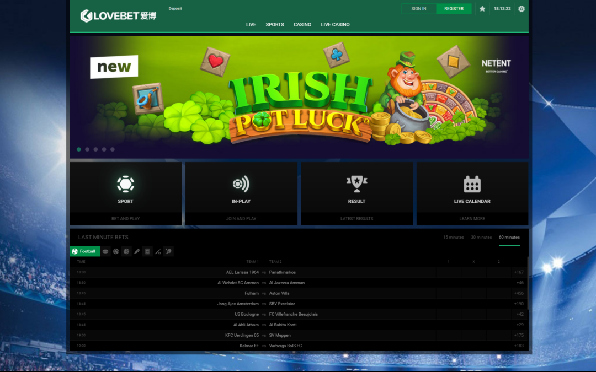Open +175 more markets for Uerdingen match

tap(518, 335)
